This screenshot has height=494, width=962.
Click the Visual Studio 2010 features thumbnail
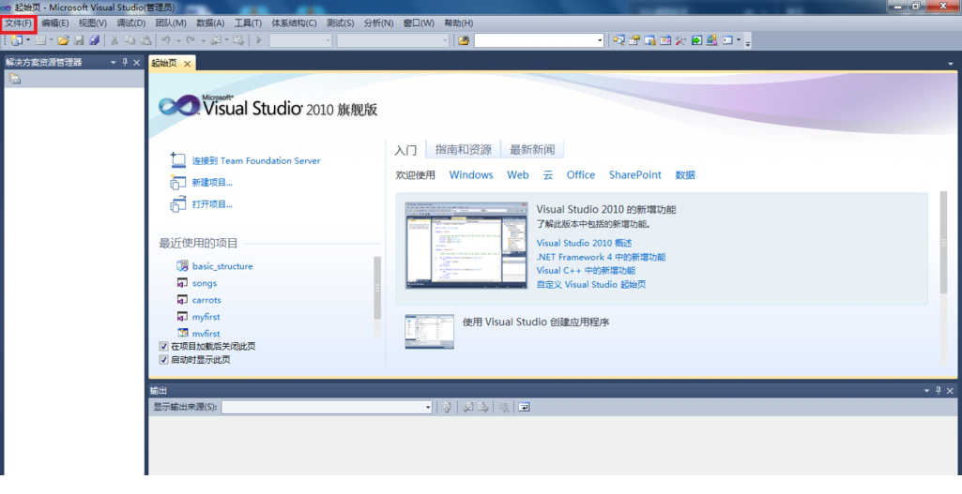(x=466, y=246)
